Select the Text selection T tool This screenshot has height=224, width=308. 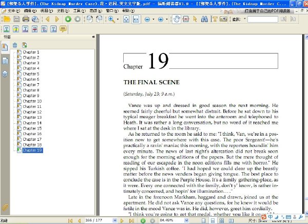pyautogui.click(x=214, y=19)
